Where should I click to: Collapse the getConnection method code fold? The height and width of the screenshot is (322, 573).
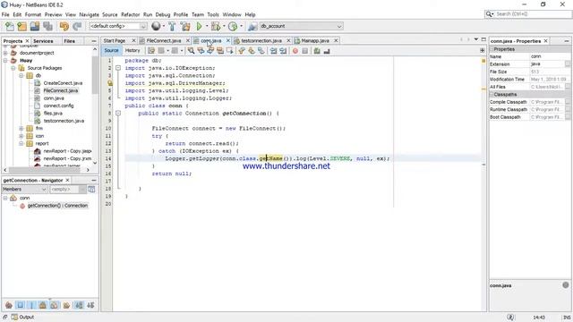118,114
